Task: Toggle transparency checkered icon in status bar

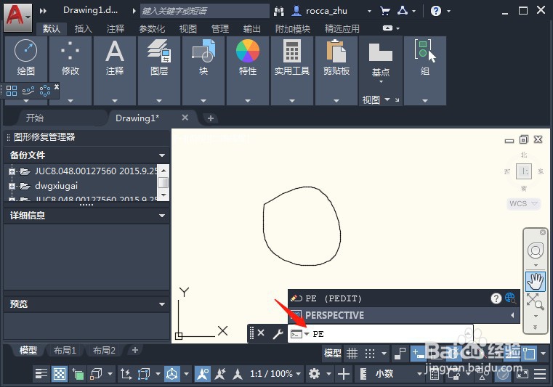Action: point(60,374)
